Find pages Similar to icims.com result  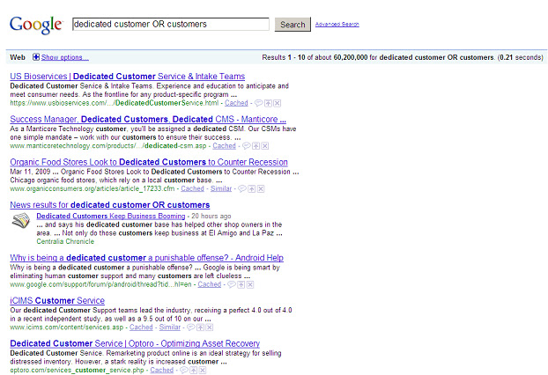[170, 327]
